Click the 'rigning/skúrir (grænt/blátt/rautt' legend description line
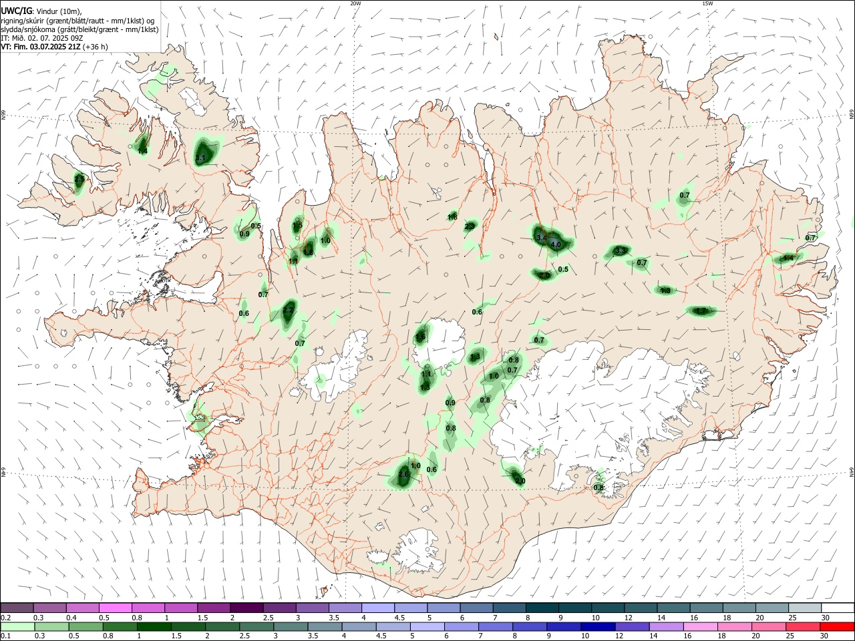855x641 pixels. coord(77,20)
